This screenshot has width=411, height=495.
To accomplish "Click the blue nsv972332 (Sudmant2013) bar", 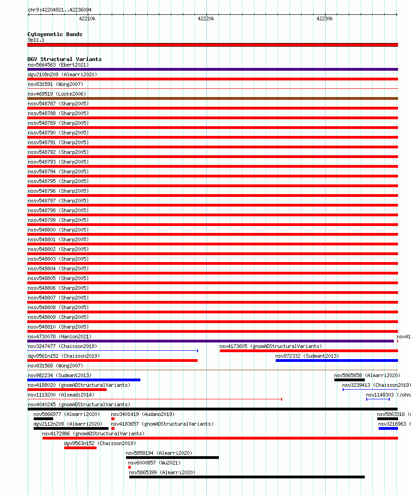I will point(337,361).
